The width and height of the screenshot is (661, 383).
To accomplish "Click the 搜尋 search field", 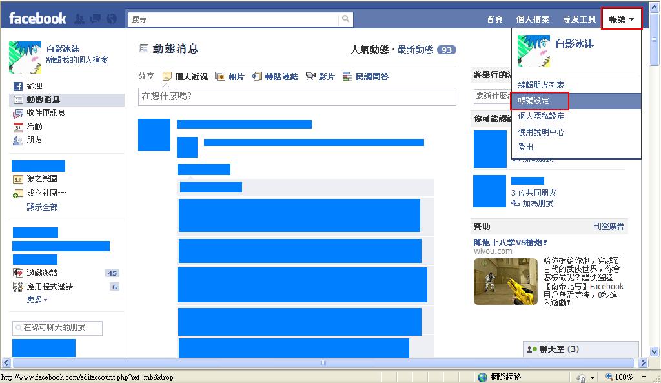I will [x=233, y=19].
